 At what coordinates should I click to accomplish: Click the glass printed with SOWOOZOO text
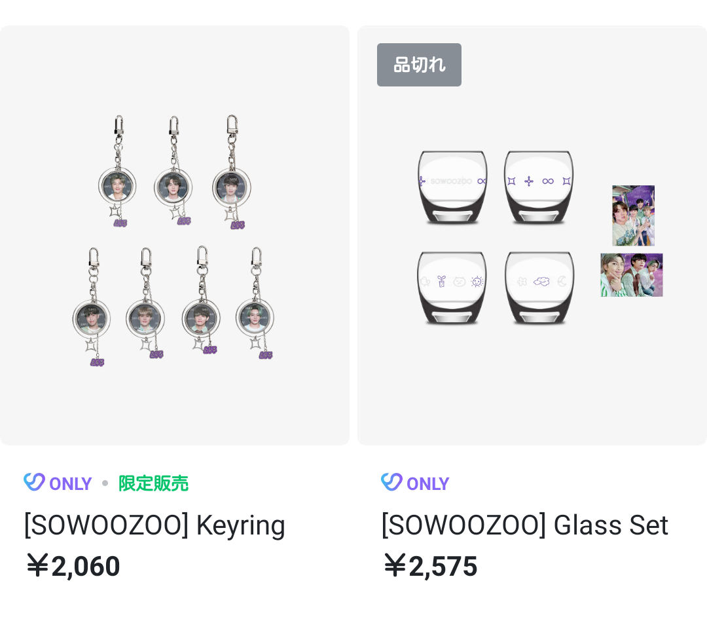click(452, 187)
